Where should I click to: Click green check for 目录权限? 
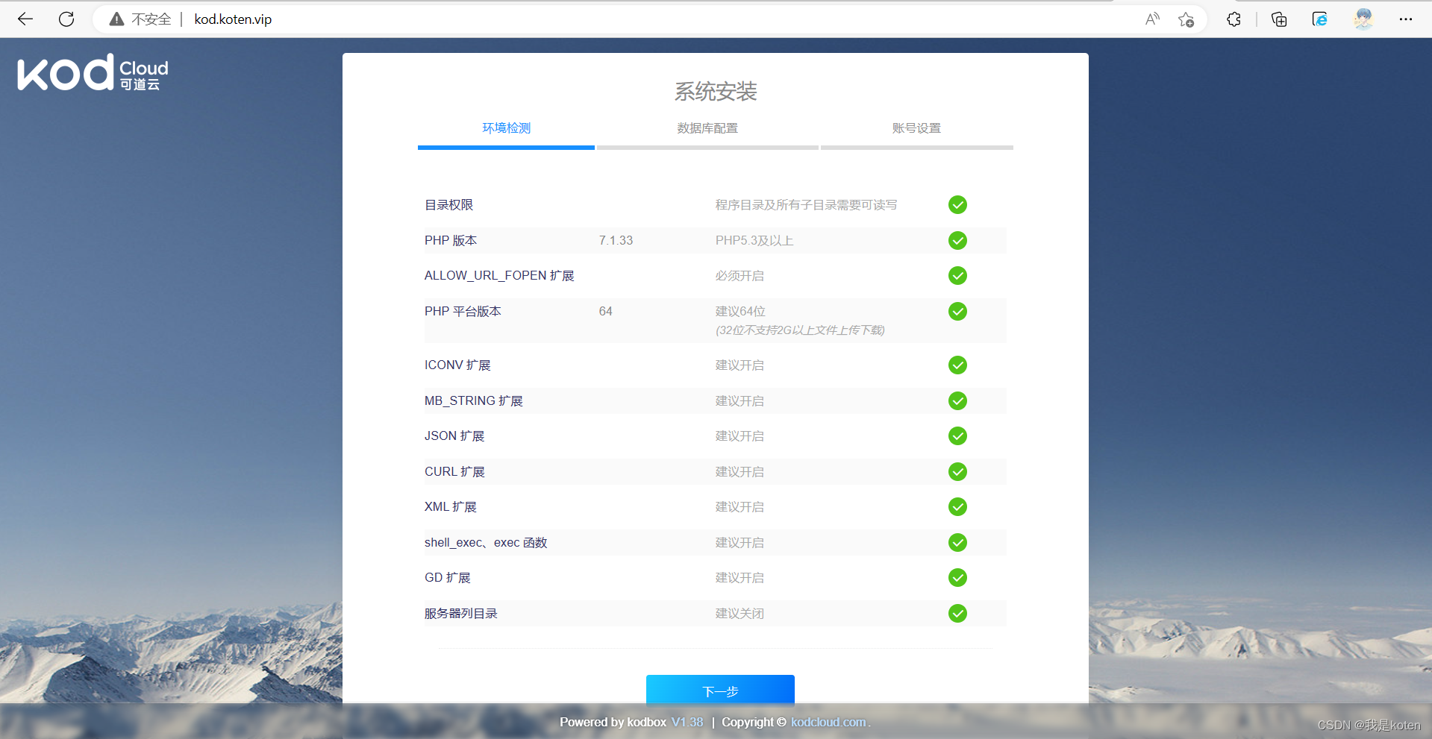click(x=957, y=205)
